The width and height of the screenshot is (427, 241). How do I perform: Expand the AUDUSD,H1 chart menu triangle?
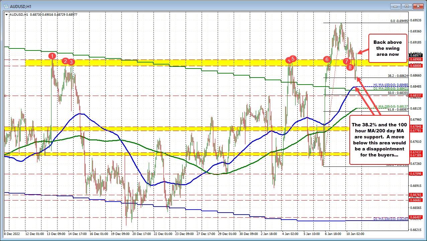tap(6, 14)
